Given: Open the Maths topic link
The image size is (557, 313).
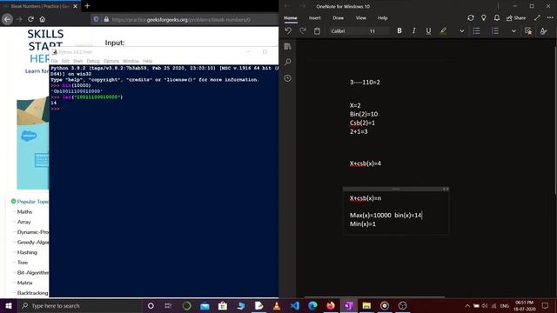Looking at the screenshot, I should (24, 211).
